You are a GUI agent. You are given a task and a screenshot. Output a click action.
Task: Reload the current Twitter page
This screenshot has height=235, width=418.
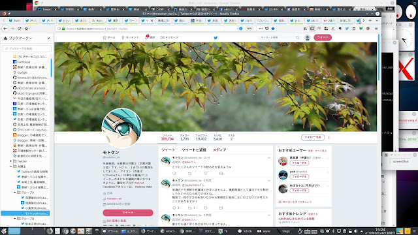pos(19,29)
